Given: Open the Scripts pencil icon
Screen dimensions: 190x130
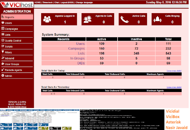Looking at the screenshot, I should coord(3,46).
